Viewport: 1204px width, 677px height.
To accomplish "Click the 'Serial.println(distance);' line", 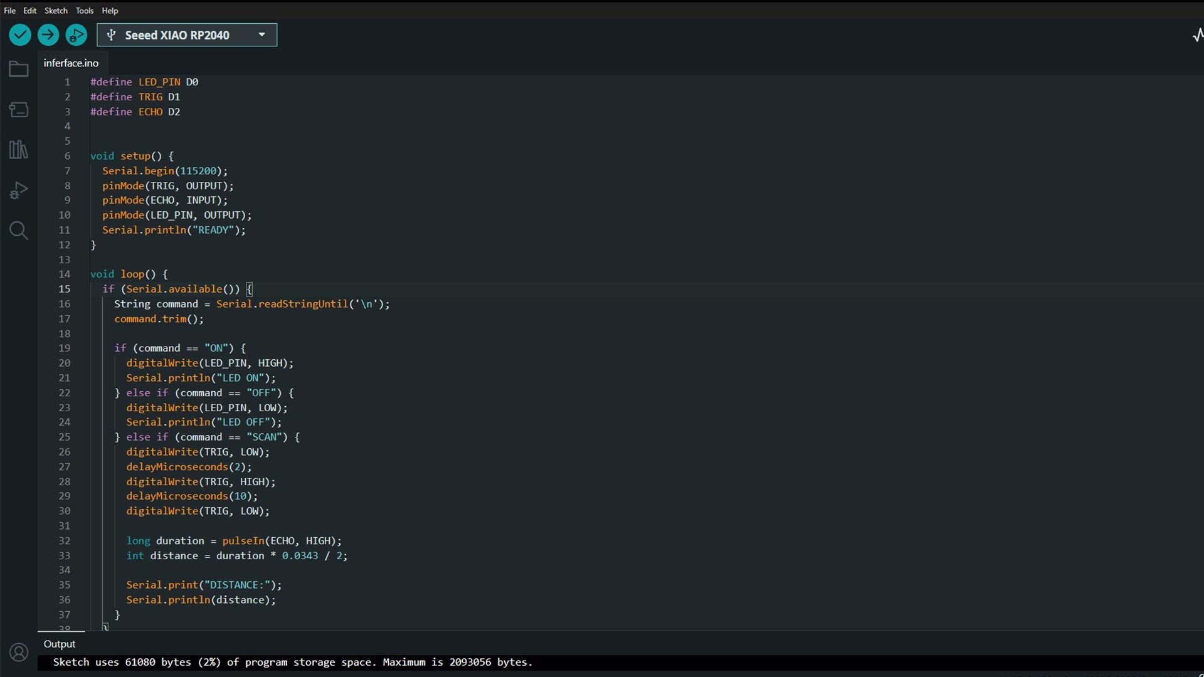I will pos(201,600).
